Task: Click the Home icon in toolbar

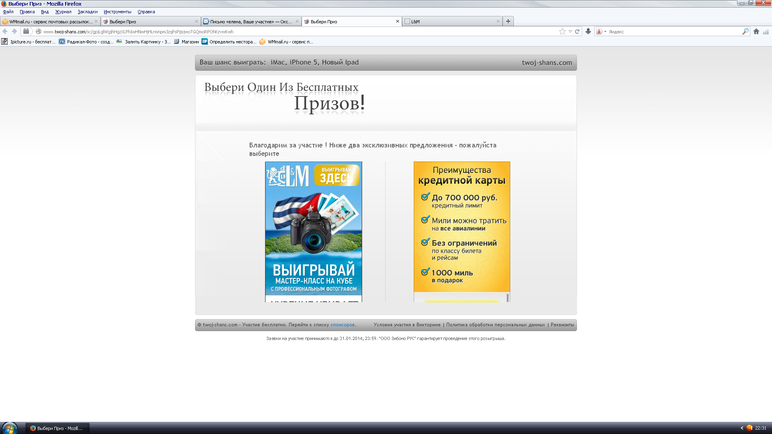Action: click(x=756, y=31)
